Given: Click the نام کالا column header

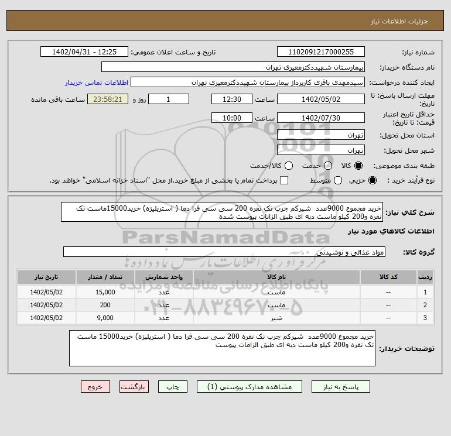Looking at the screenshot, I should 276,277.
